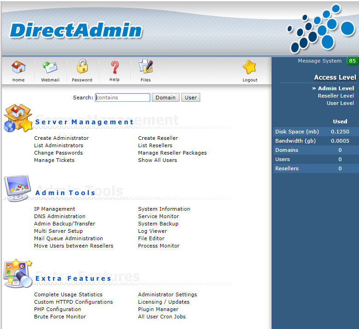359x329 pixels.
Task: Open Move Users between Resellers
Action: point(74,246)
